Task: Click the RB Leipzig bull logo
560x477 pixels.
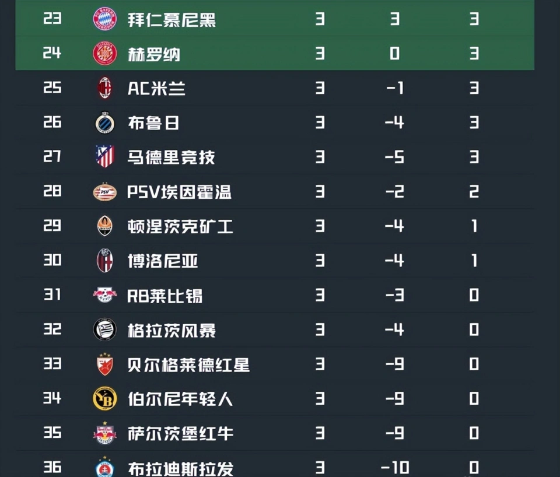Action: (105, 295)
